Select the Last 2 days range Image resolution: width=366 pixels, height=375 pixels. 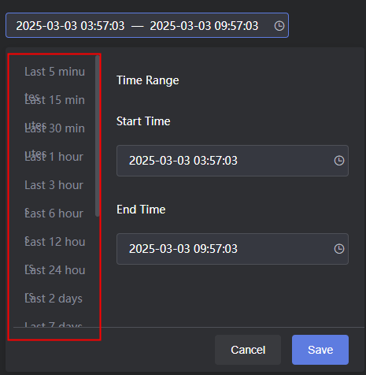click(54, 299)
